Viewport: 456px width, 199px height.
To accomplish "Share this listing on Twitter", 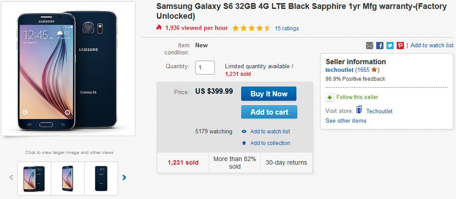I will 390,46.
